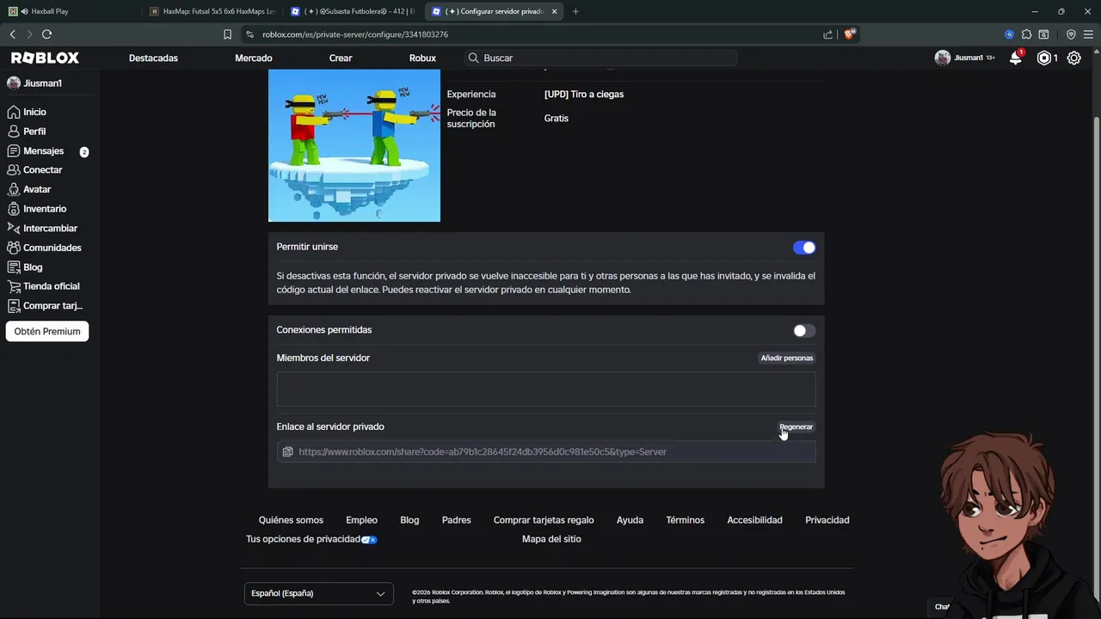Open the Quiénes somos footer link
The image size is (1101, 619).
[291, 520]
